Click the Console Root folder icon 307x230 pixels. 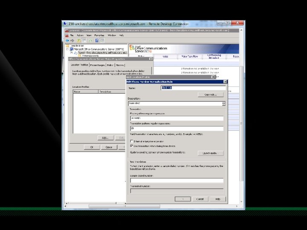(x=68, y=46)
